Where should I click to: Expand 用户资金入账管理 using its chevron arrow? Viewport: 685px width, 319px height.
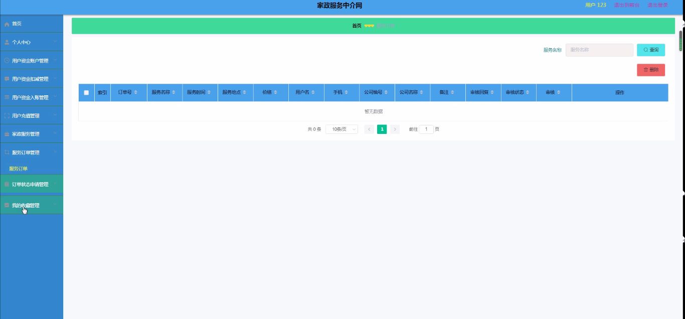(x=55, y=97)
